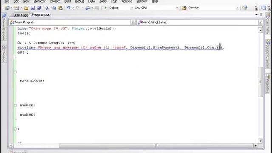Screen dimensions: 272x153
Task: Collapse the outlining node at closing brace
Action: point(15,129)
